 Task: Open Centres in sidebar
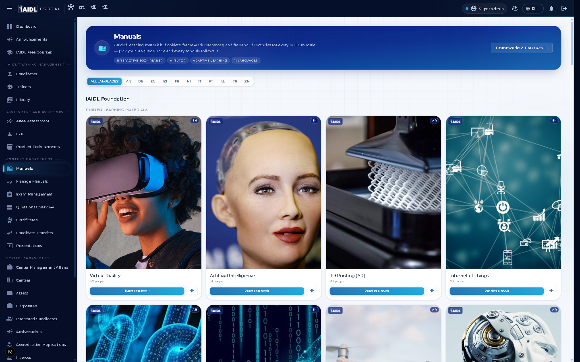click(36, 280)
